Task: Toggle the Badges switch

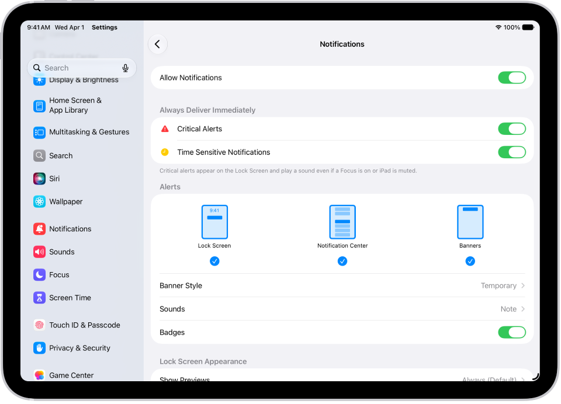Action: point(512,332)
